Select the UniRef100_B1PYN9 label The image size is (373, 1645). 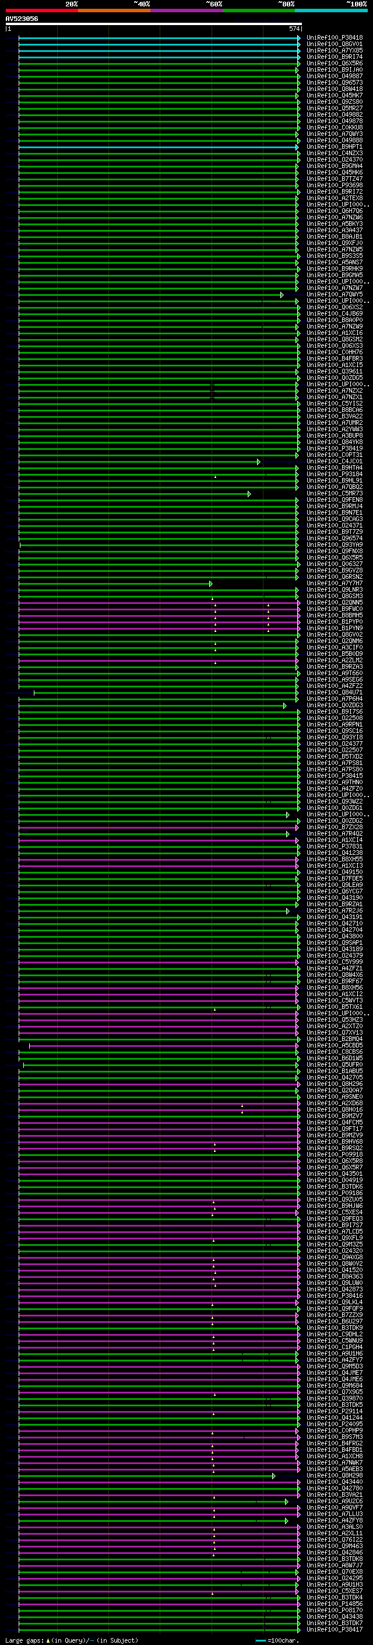pos(334,628)
